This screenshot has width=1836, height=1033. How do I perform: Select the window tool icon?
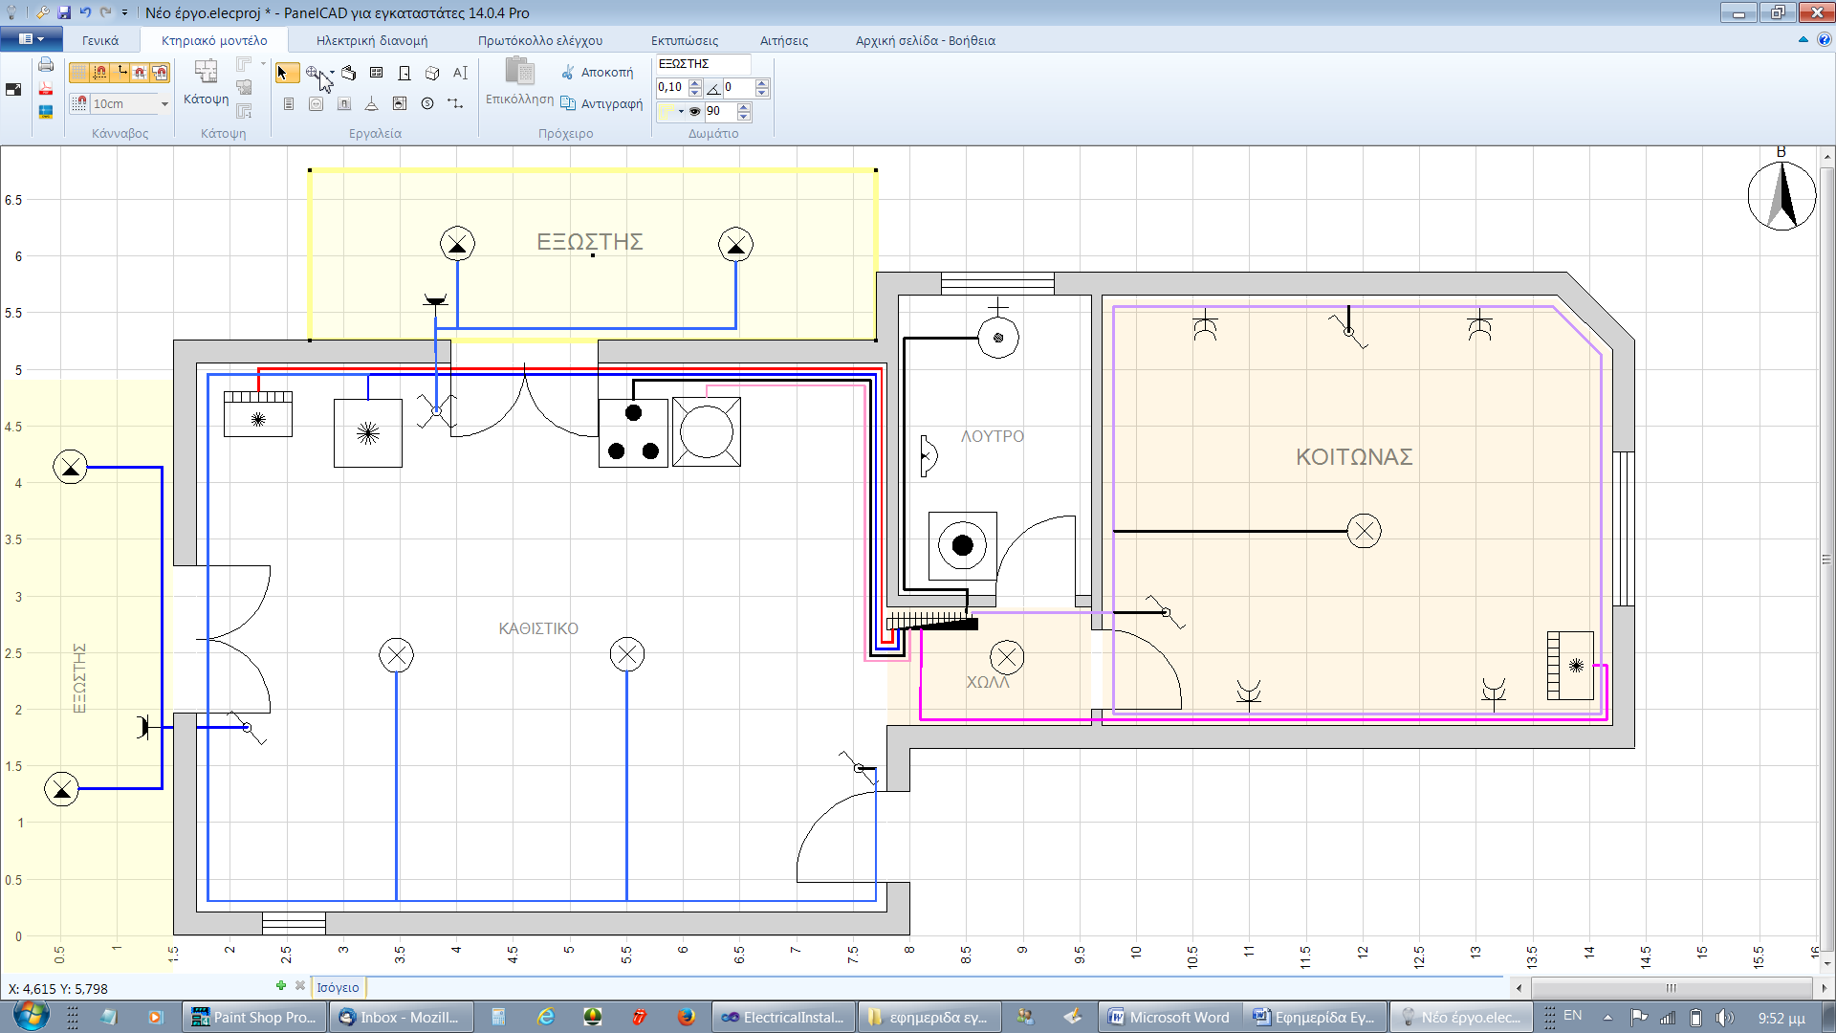[x=376, y=73]
